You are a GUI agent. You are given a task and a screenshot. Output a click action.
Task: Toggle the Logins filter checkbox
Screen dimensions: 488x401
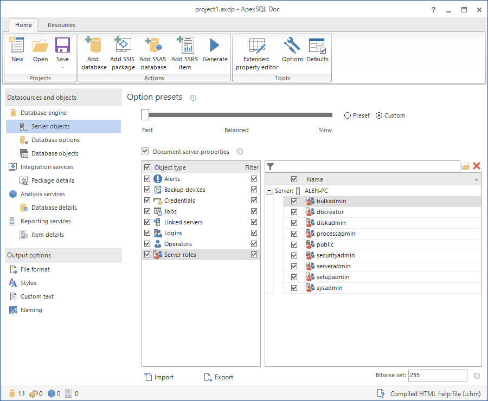click(x=254, y=232)
